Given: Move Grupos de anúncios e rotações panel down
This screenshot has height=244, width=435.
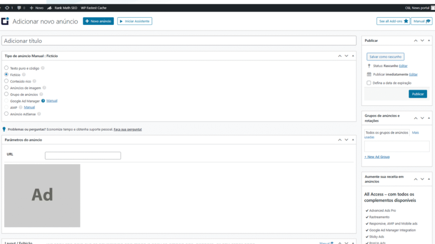Looking at the screenshot, I should [x=422, y=118].
